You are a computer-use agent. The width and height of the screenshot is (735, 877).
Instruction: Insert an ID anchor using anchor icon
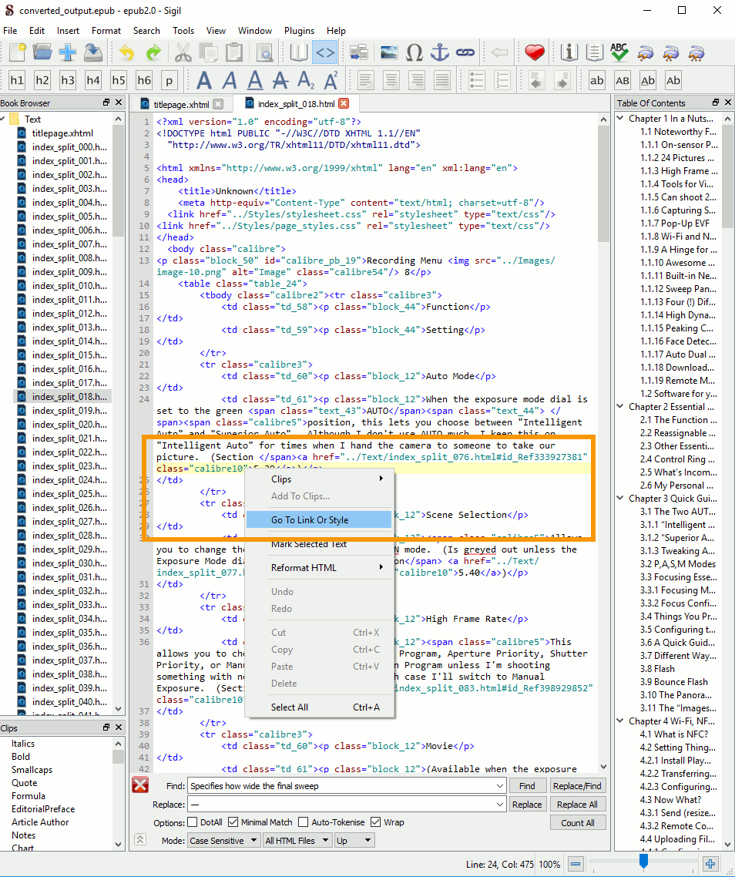[x=439, y=52]
